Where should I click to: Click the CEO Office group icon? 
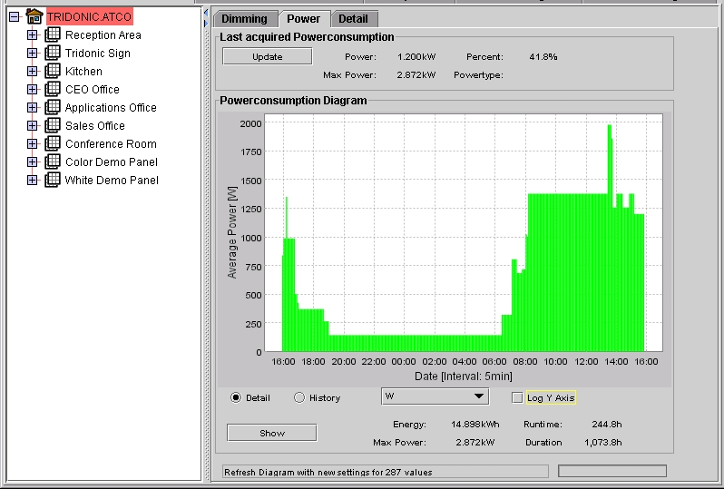coord(53,89)
